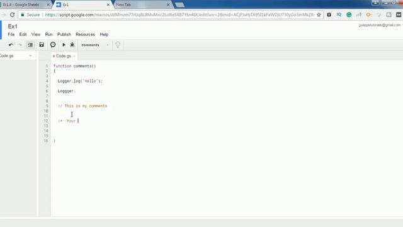
Task: Open the Publish menu
Action: coord(64,35)
